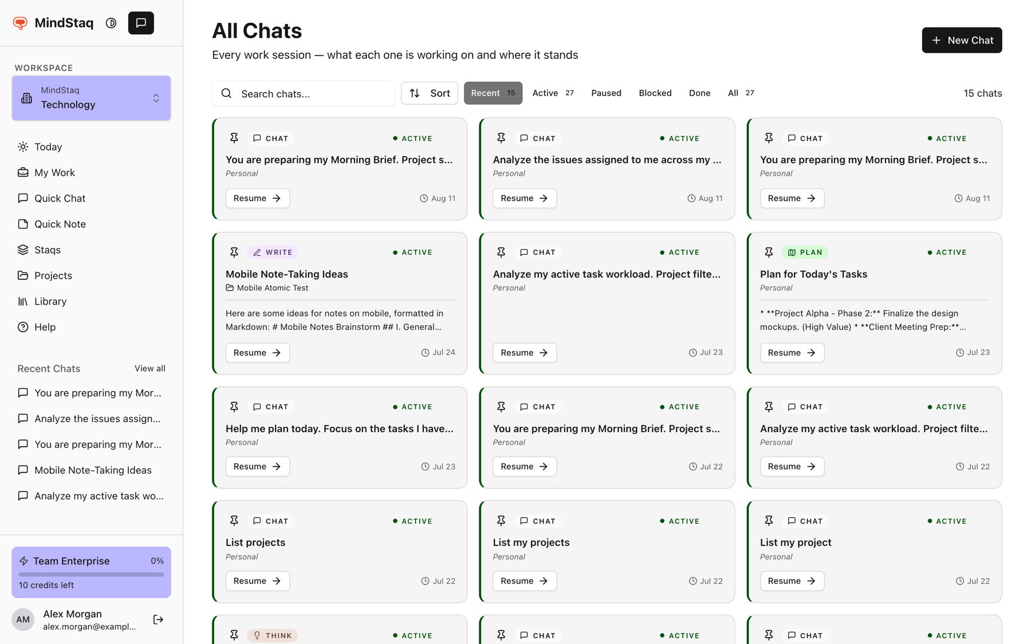Resume the Plan for Today's Tasks chat
Screen dimensions: 1031x644
(x=792, y=353)
